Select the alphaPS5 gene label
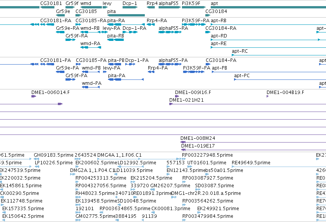 pyautogui.click(x=169, y=3)
